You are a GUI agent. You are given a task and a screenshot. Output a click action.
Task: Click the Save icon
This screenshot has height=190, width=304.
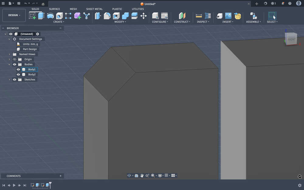point(19,3)
